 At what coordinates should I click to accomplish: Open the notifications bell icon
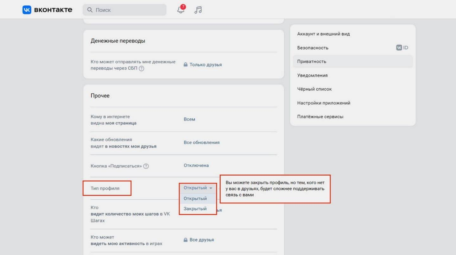181,10
